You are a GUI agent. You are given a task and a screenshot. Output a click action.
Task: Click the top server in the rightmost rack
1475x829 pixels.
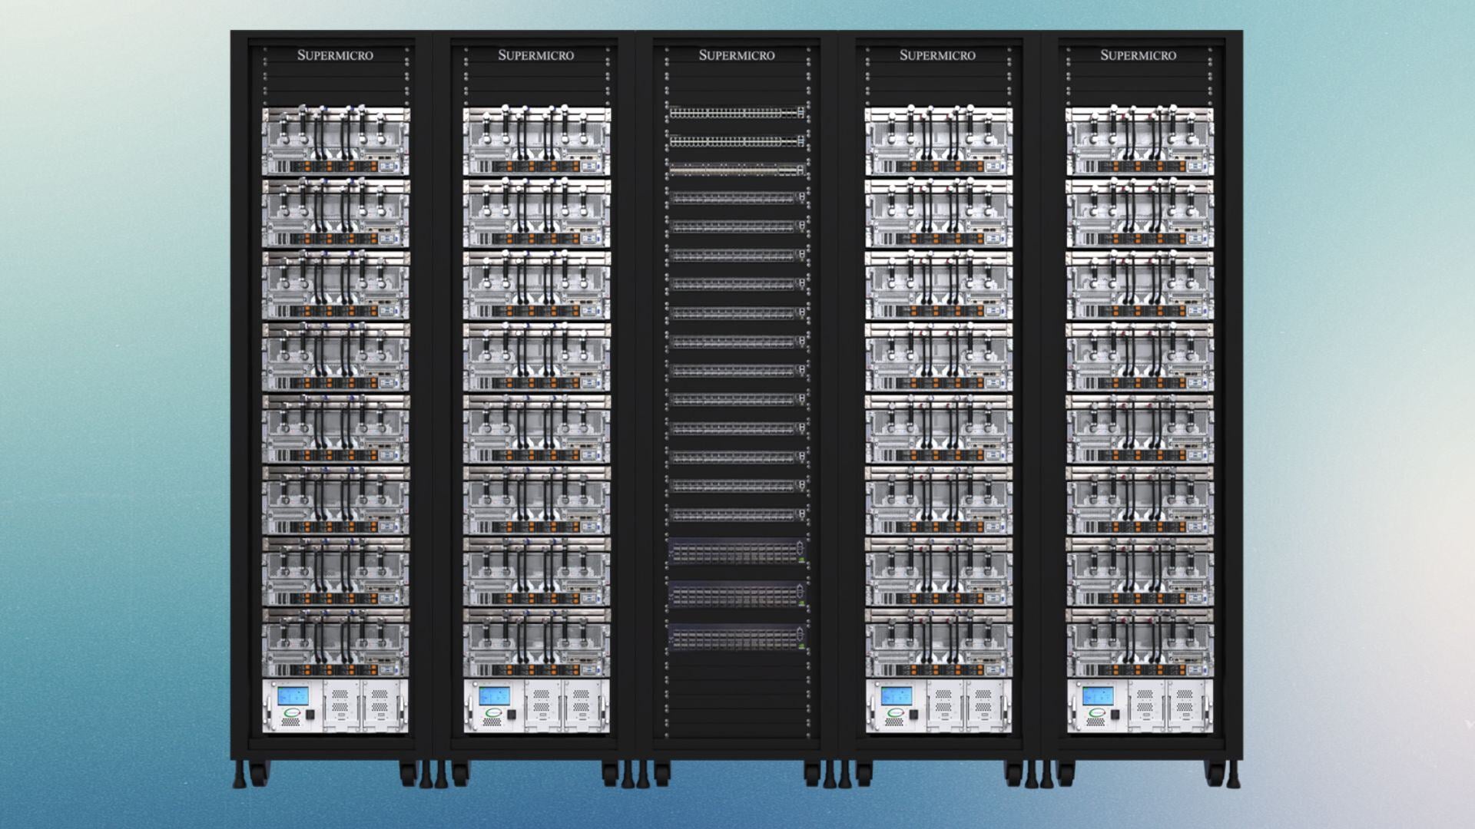click(1139, 141)
